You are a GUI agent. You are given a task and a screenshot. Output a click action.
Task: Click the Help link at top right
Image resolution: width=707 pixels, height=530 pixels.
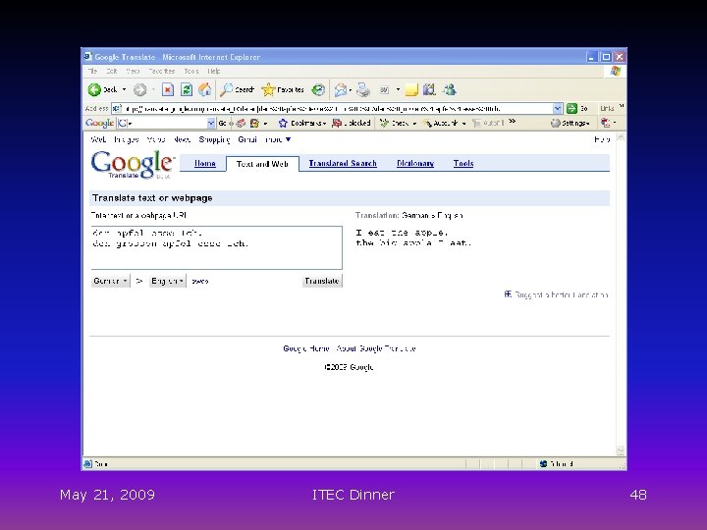[602, 139]
